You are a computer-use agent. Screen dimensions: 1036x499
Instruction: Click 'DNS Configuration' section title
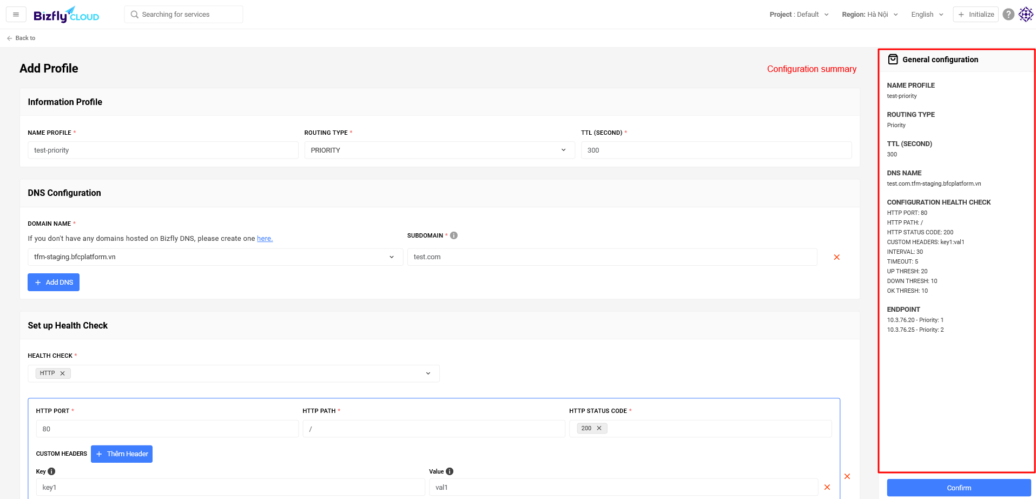[x=64, y=193]
